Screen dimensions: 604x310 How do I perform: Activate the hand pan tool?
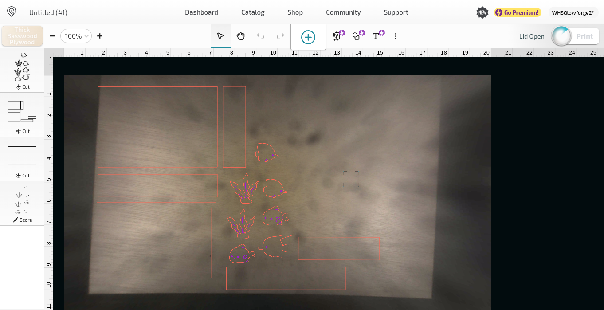241,36
